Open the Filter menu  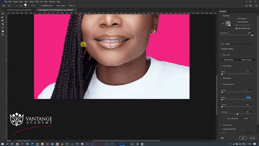click(x=37, y=2)
